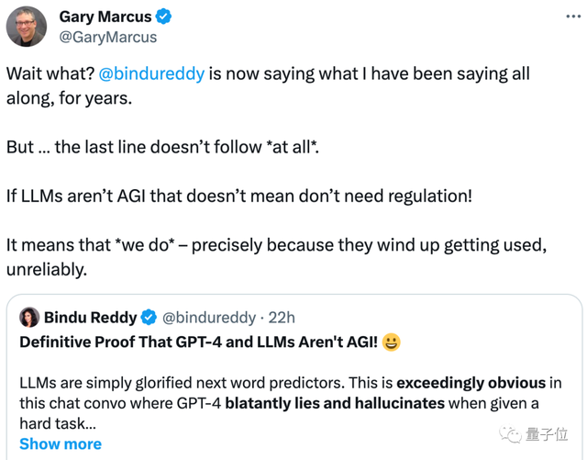
Task: Click the grinning emoji in quoted headline
Action: coord(392,342)
